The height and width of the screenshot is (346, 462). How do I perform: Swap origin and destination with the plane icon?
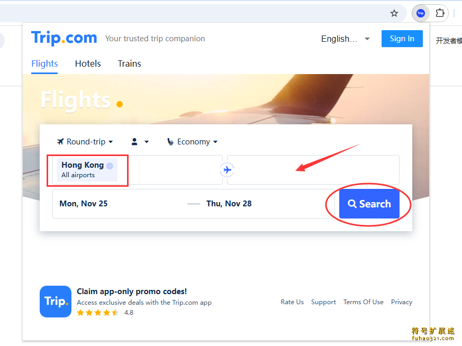pos(227,170)
